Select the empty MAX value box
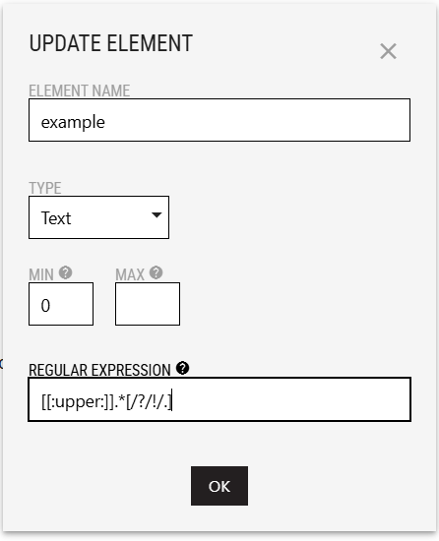This screenshot has height=541, width=439. click(x=148, y=304)
